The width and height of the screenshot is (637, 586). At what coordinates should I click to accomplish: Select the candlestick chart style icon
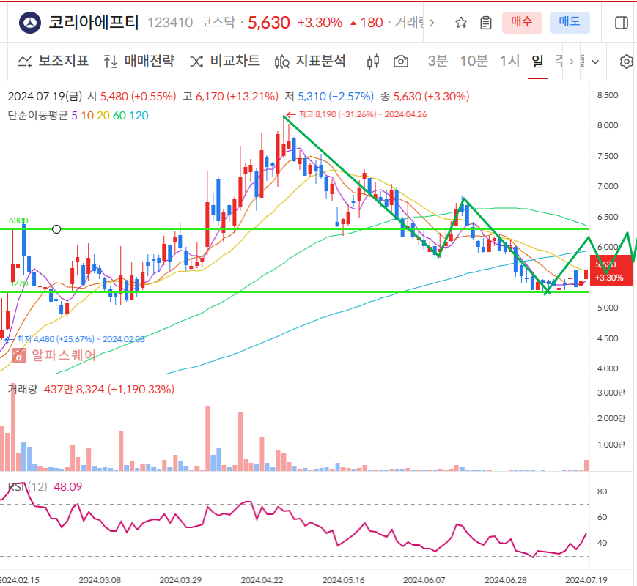[x=372, y=62]
